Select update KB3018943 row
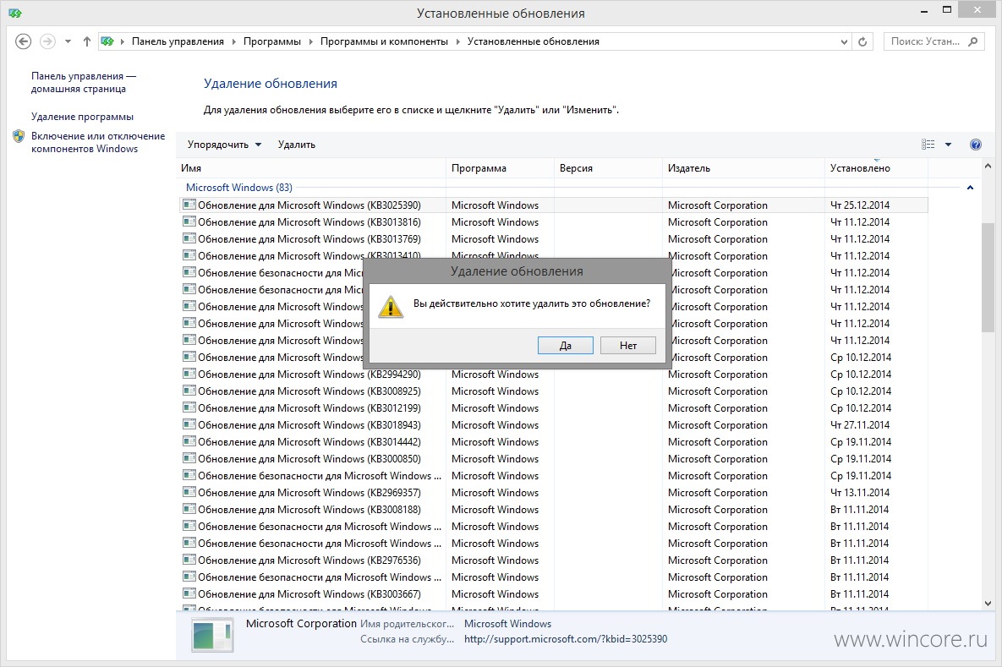 pyautogui.click(x=553, y=425)
